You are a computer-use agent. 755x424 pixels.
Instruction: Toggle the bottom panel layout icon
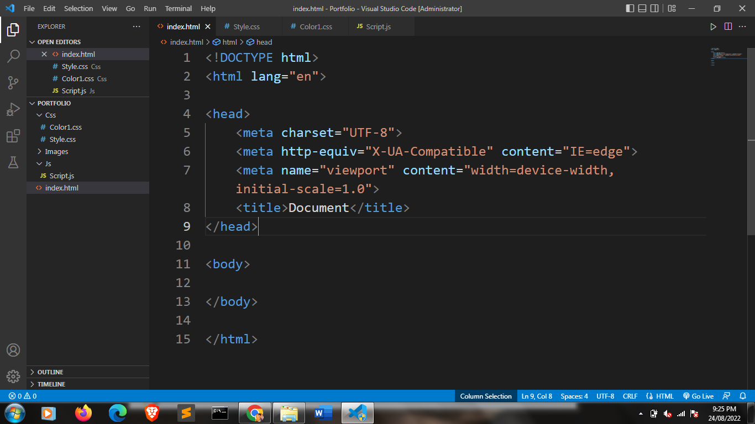pos(642,8)
